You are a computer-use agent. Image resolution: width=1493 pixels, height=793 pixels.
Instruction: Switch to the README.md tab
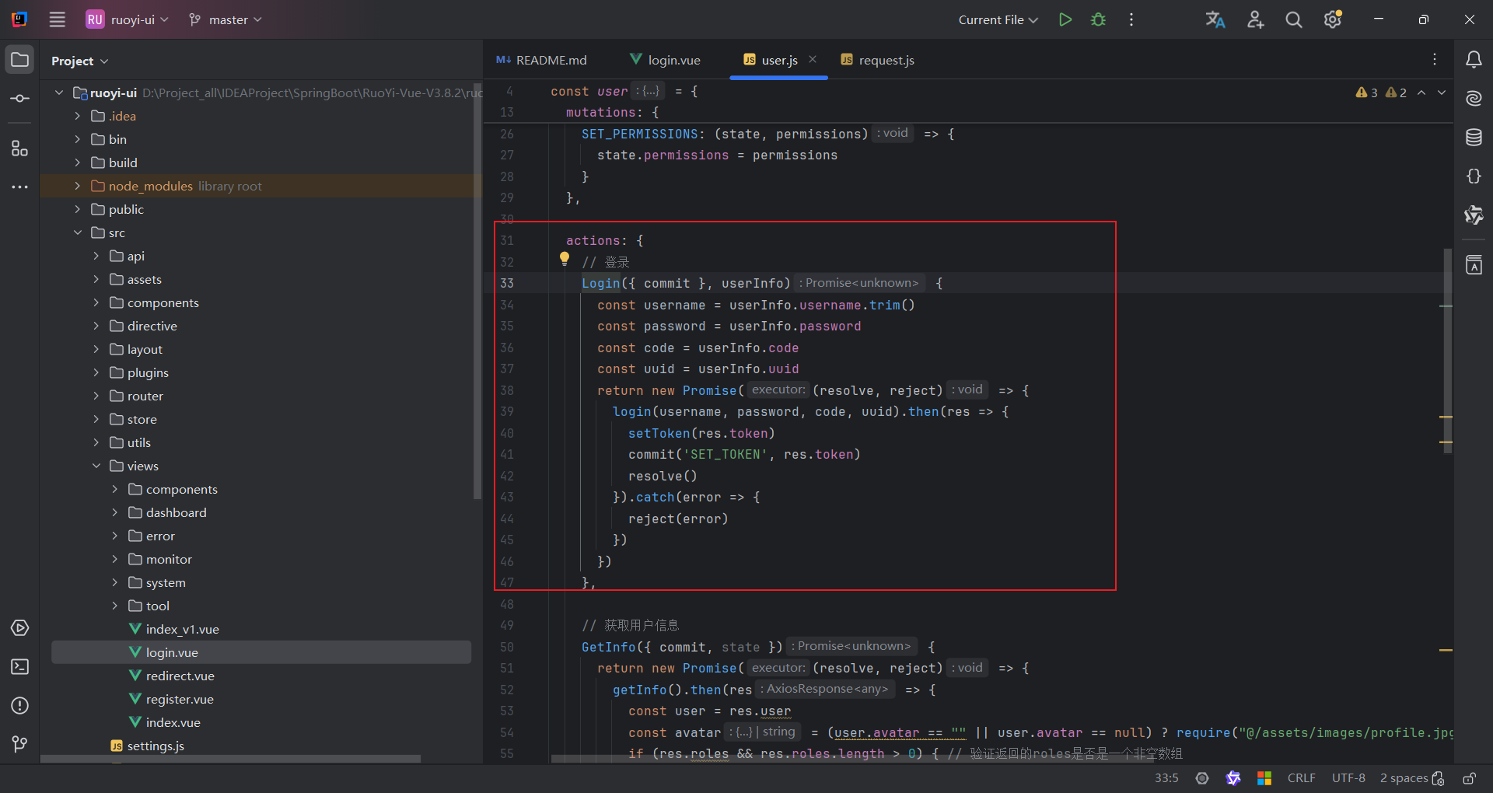point(551,60)
